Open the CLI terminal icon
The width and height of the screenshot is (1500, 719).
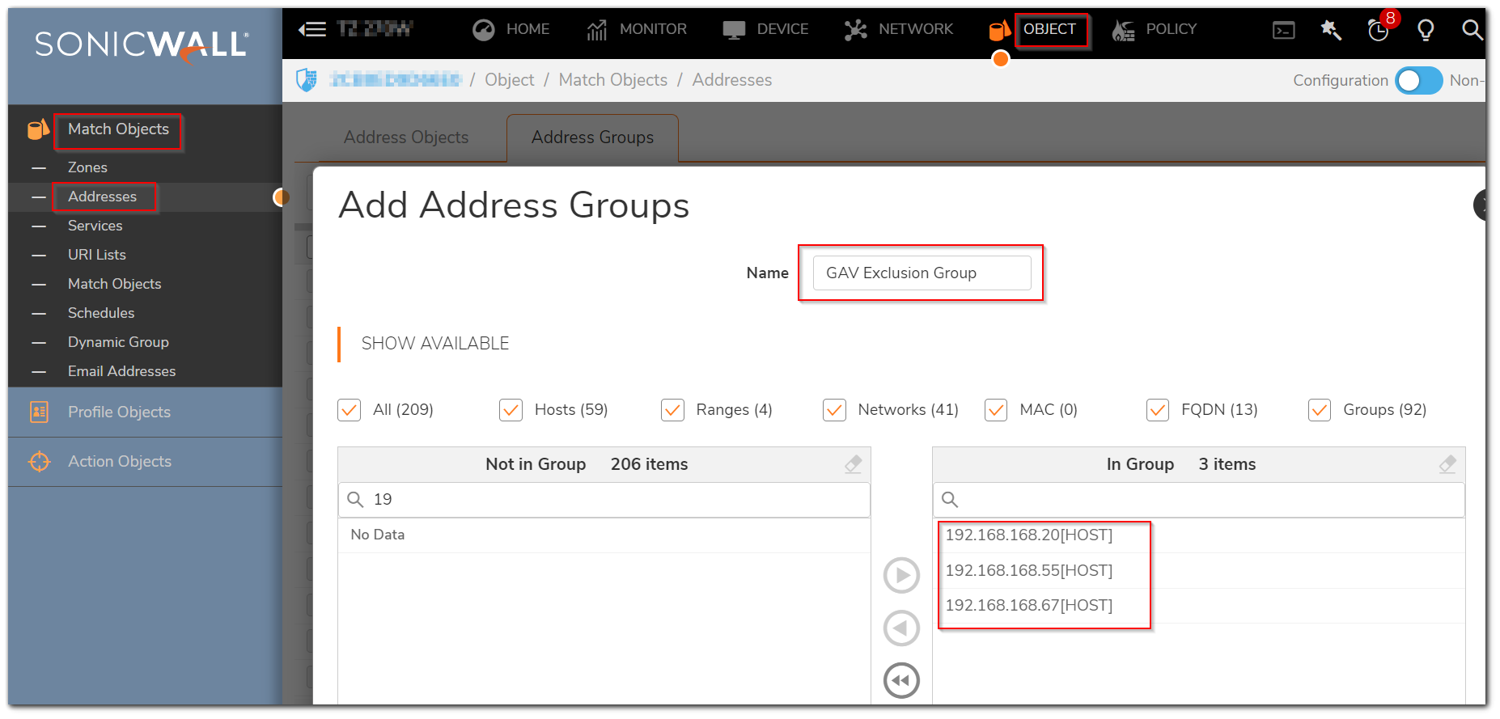(x=1284, y=31)
